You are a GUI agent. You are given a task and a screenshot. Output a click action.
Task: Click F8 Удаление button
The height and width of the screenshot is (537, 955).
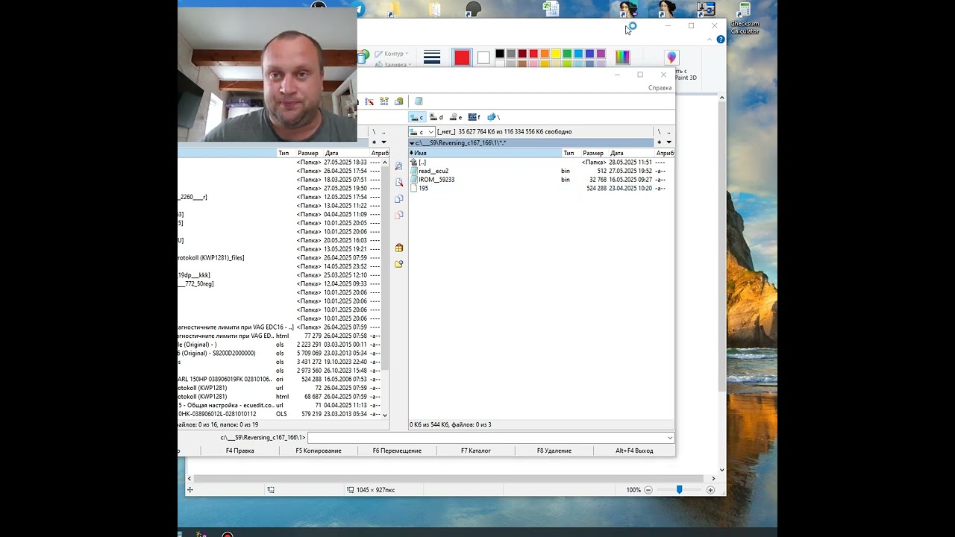point(554,450)
